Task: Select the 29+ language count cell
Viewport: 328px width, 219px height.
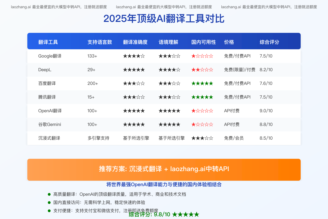Action: click(91, 70)
